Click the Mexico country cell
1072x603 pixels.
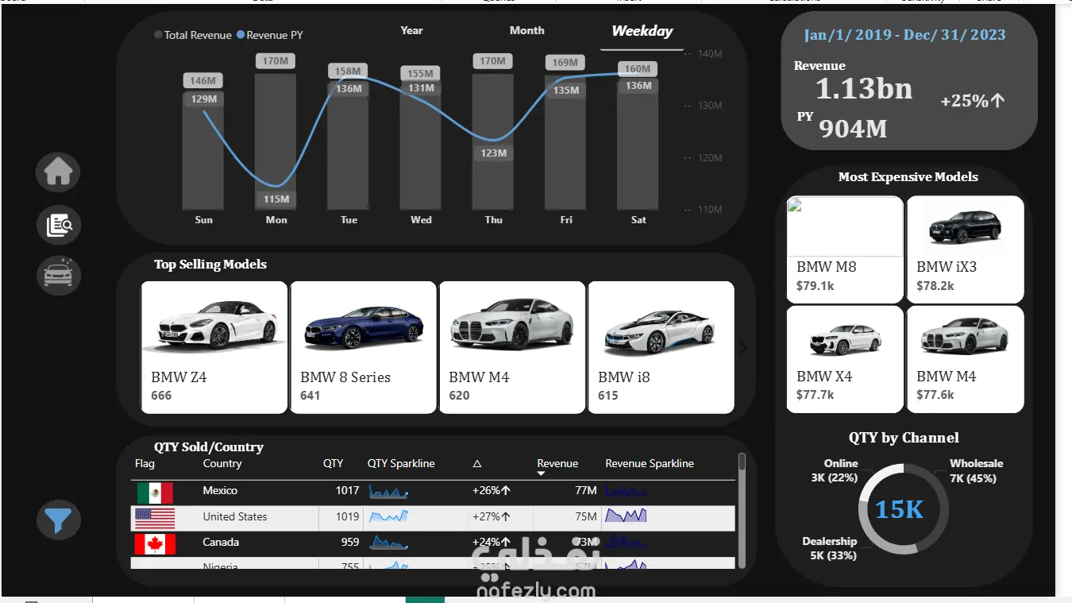pos(220,491)
